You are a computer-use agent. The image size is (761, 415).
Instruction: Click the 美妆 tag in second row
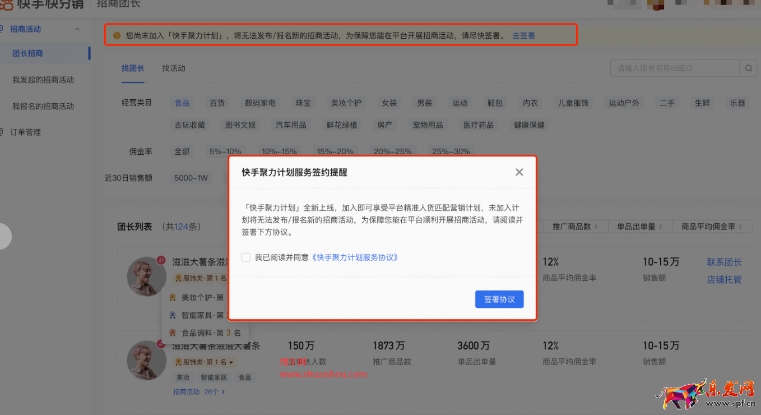pyautogui.click(x=183, y=378)
